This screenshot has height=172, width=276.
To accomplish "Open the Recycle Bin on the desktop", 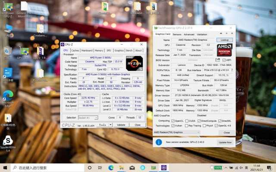I will tap(8, 52).
